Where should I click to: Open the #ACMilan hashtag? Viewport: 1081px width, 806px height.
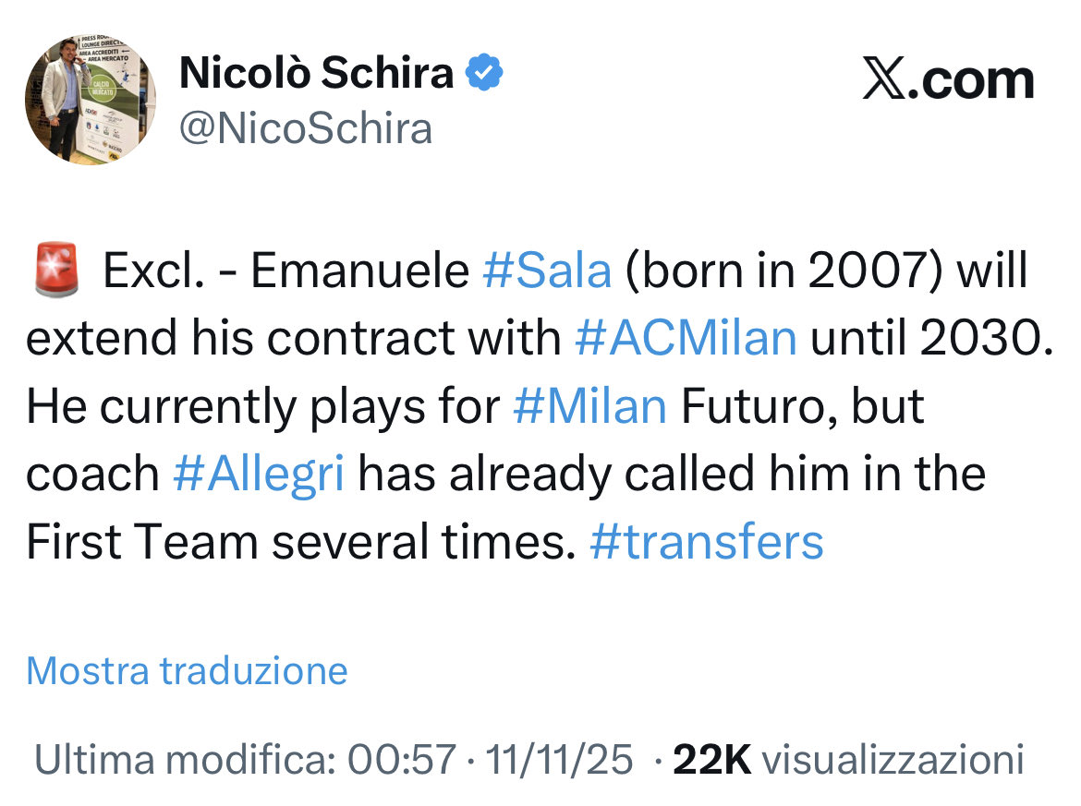(685, 340)
